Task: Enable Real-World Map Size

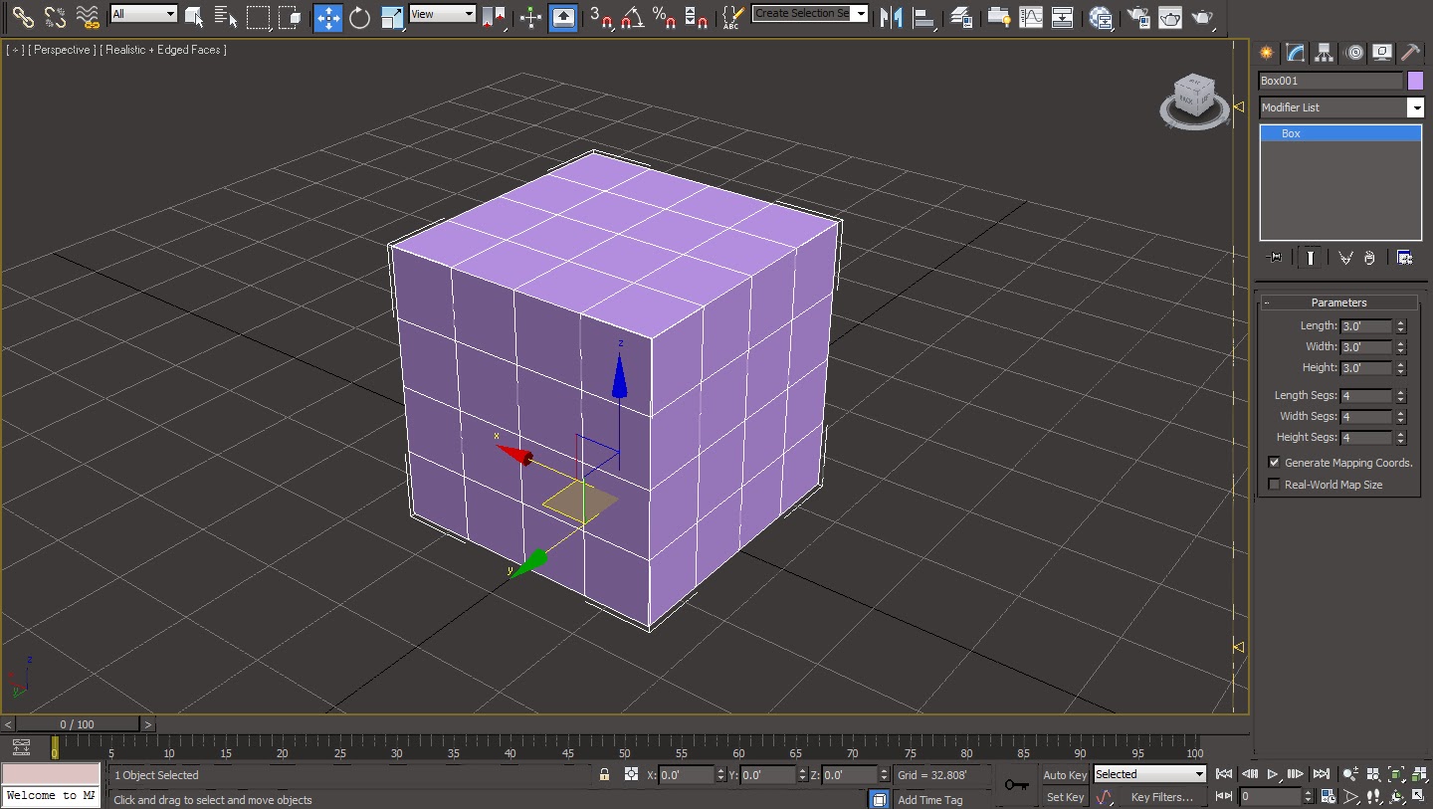Action: point(1274,485)
